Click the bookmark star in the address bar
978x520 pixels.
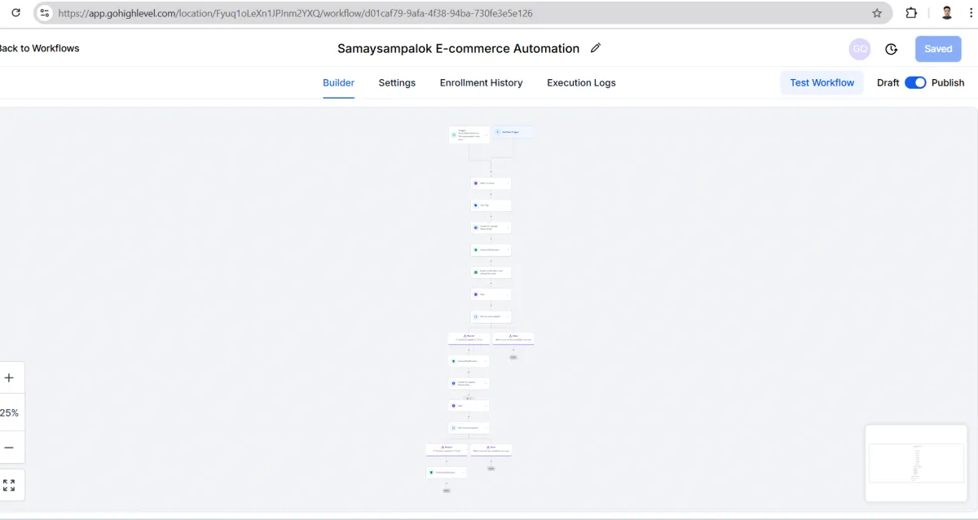click(876, 12)
